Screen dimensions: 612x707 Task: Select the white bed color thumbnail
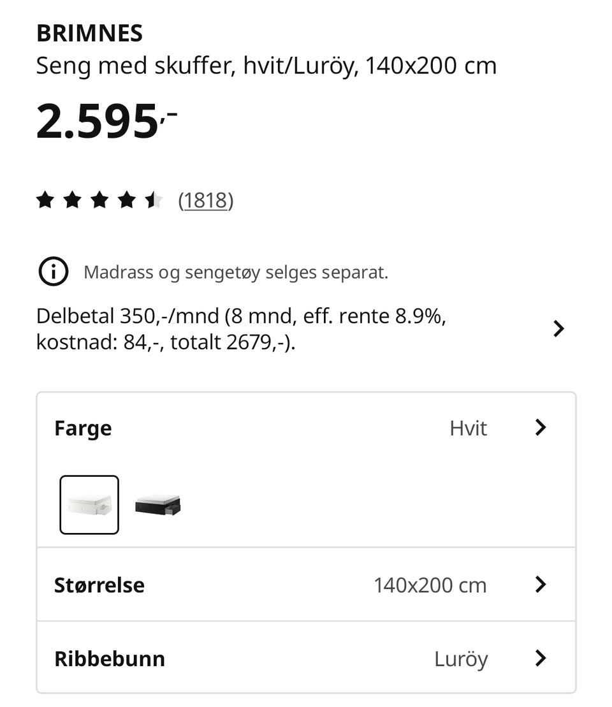(89, 504)
